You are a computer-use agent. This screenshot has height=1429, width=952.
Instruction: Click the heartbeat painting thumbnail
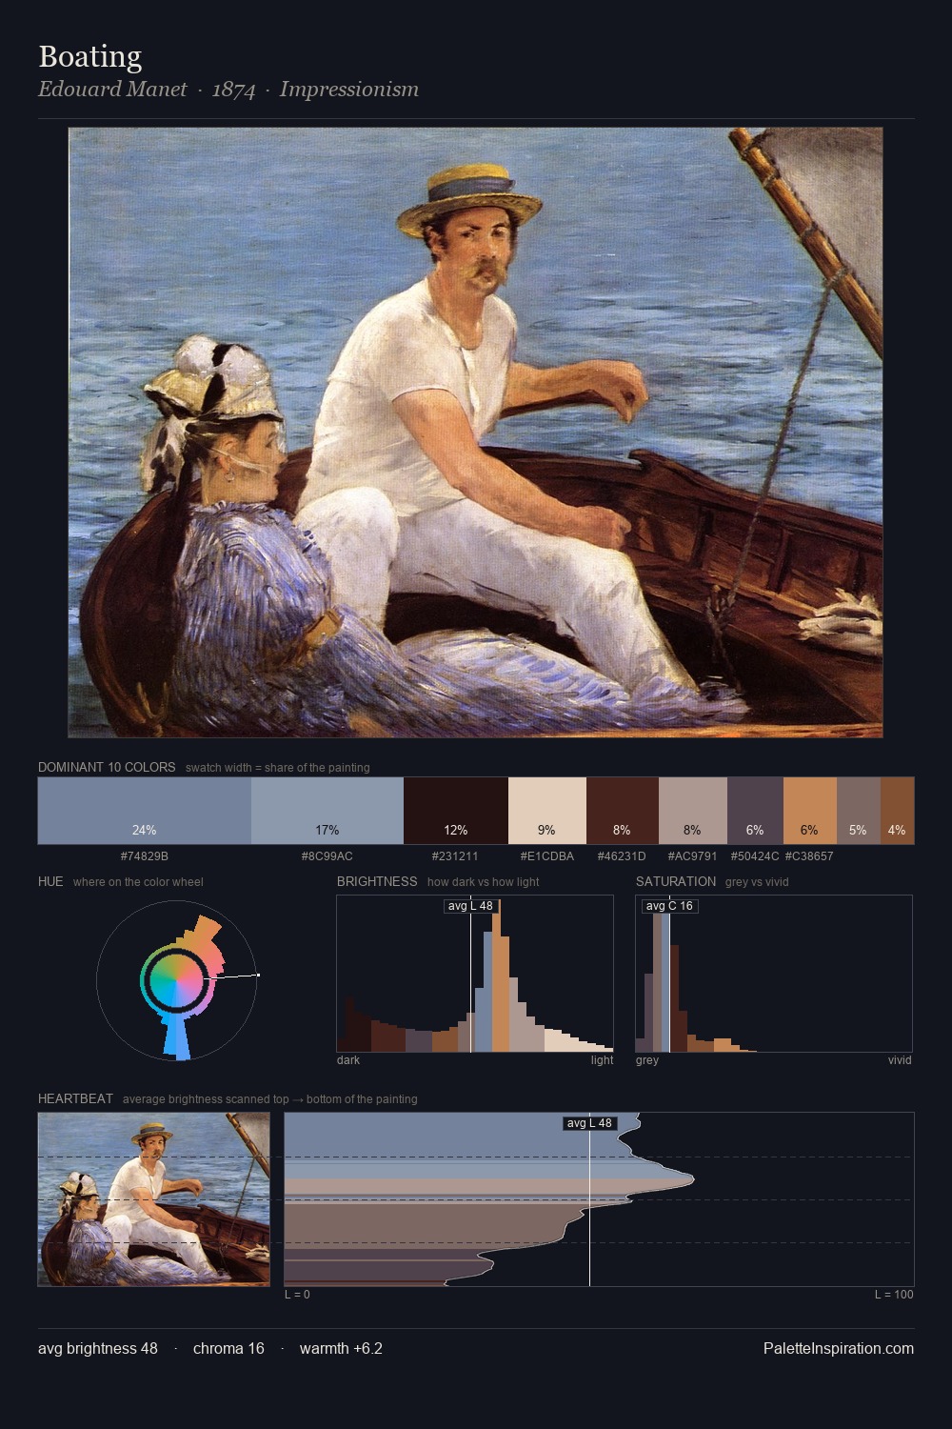point(153,1199)
